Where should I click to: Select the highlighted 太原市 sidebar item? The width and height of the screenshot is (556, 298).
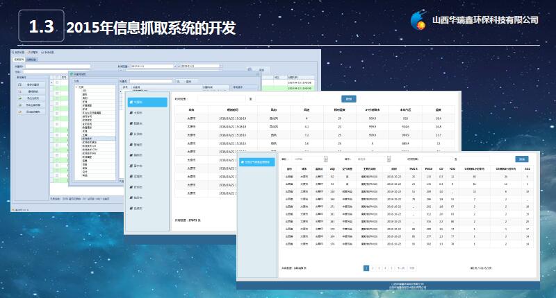click(x=148, y=102)
